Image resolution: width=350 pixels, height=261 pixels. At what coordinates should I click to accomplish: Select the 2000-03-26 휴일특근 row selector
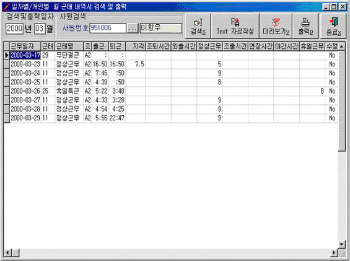pyautogui.click(x=7, y=91)
